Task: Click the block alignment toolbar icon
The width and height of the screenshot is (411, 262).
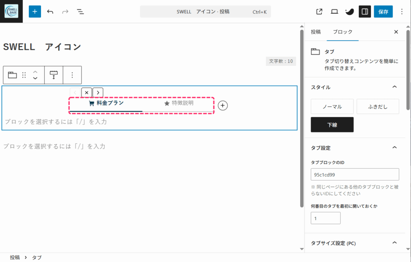Action: [x=54, y=75]
